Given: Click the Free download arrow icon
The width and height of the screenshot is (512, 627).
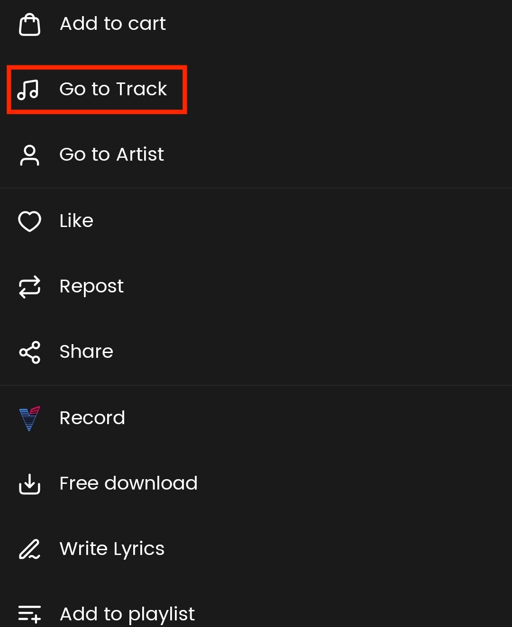Looking at the screenshot, I should click(x=29, y=484).
